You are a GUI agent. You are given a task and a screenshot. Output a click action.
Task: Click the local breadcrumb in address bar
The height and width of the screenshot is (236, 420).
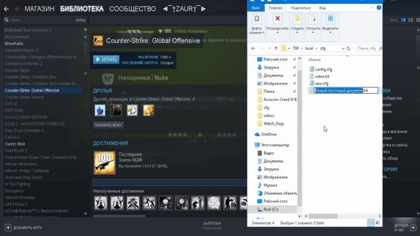(309, 49)
